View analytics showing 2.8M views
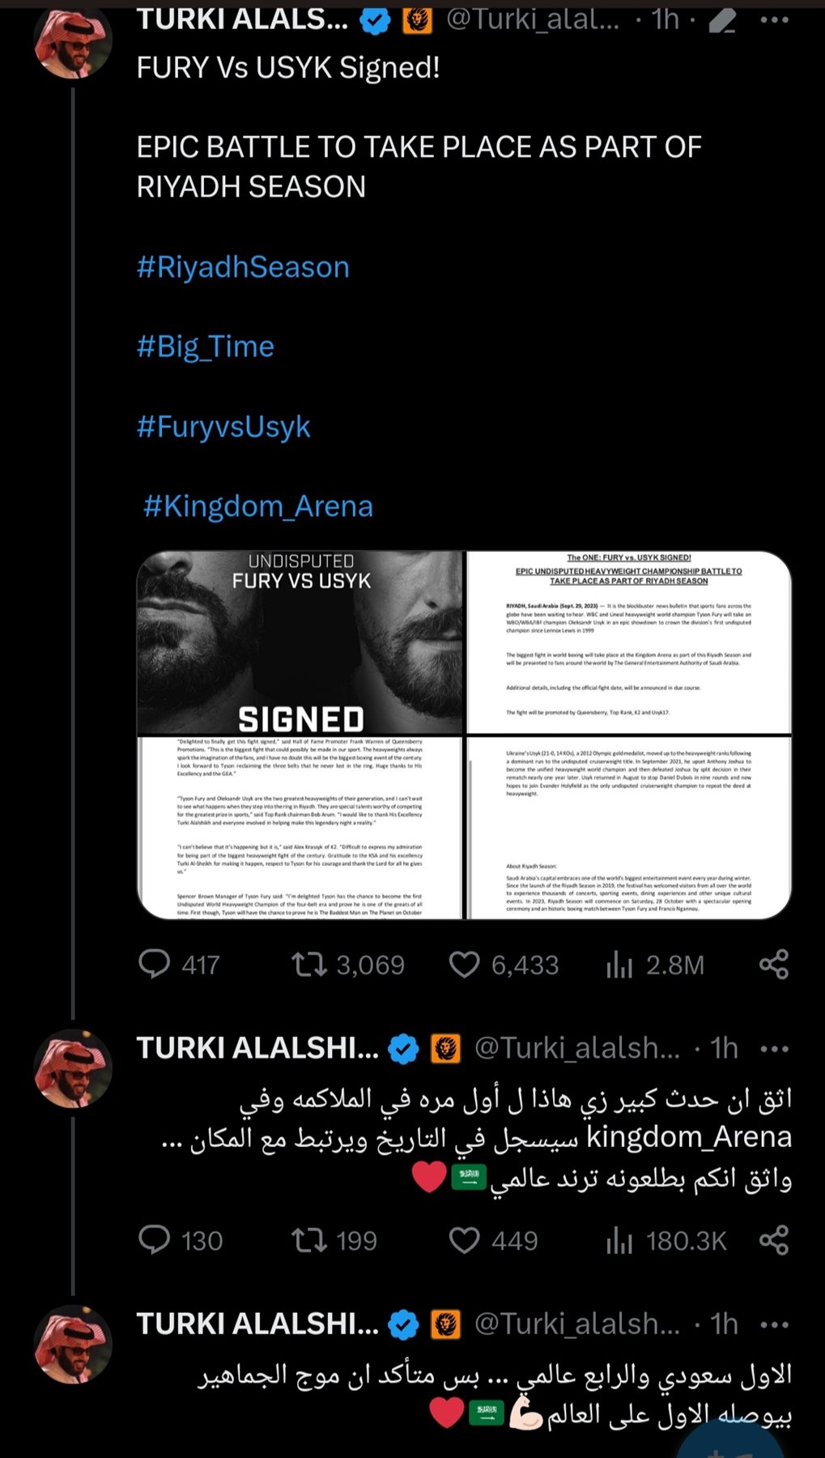This screenshot has height=1458, width=825. [x=620, y=964]
